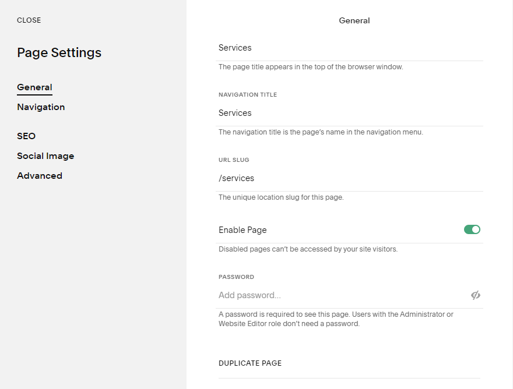Viewport: 513px width, 389px height.
Task: Click the URL SLUG field label
Action: click(234, 160)
